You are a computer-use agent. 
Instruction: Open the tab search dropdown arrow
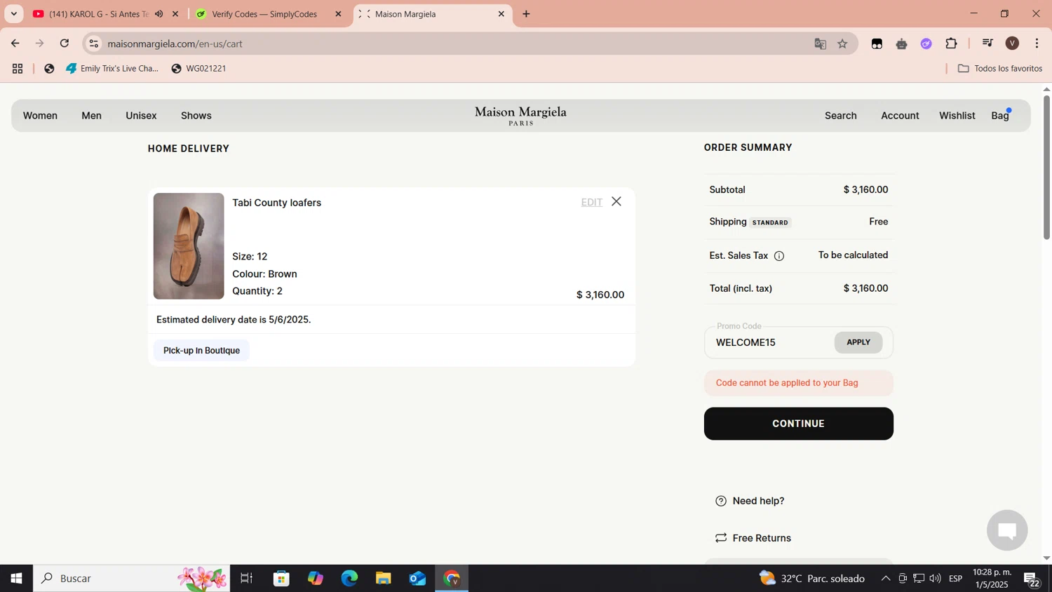point(13,14)
